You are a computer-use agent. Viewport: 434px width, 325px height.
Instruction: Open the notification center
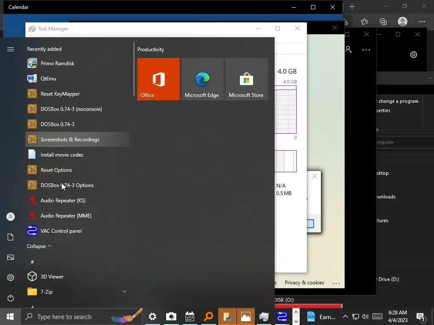point(421,317)
